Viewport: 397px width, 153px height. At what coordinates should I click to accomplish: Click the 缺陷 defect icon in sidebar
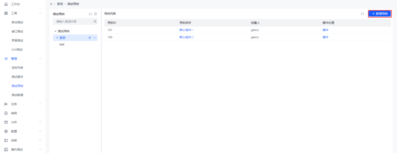tap(6, 113)
